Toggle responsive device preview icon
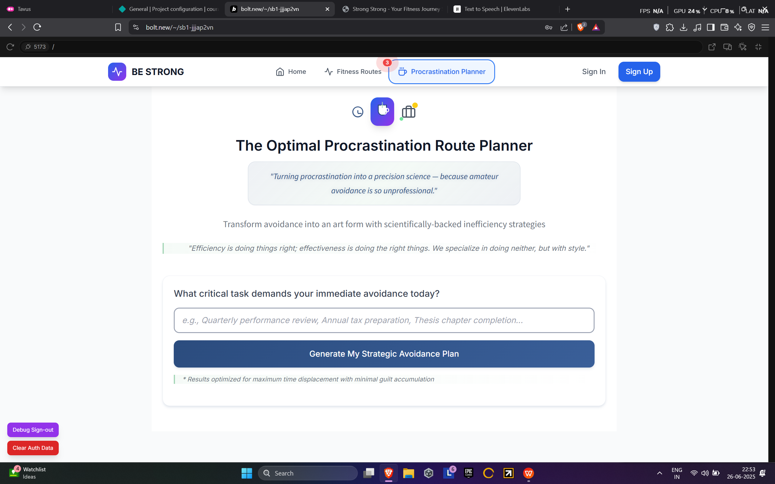Screen dimensions: 775x484 coord(727,47)
